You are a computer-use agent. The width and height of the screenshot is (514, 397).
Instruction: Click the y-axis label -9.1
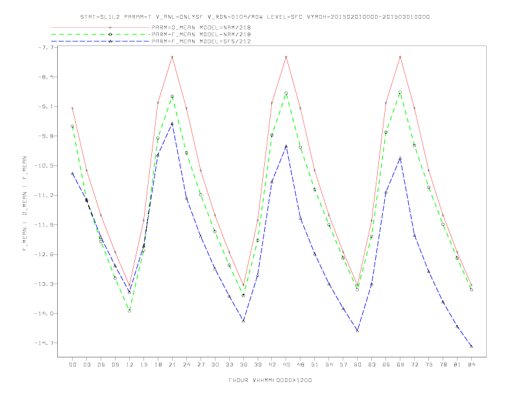[x=47, y=106]
